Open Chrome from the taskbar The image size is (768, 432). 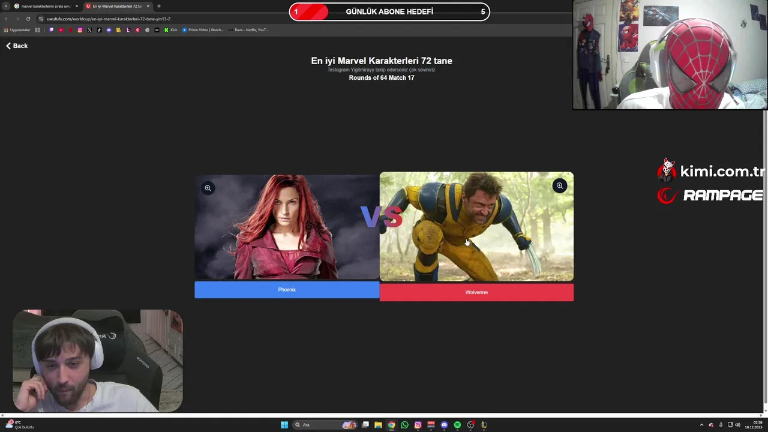click(391, 425)
